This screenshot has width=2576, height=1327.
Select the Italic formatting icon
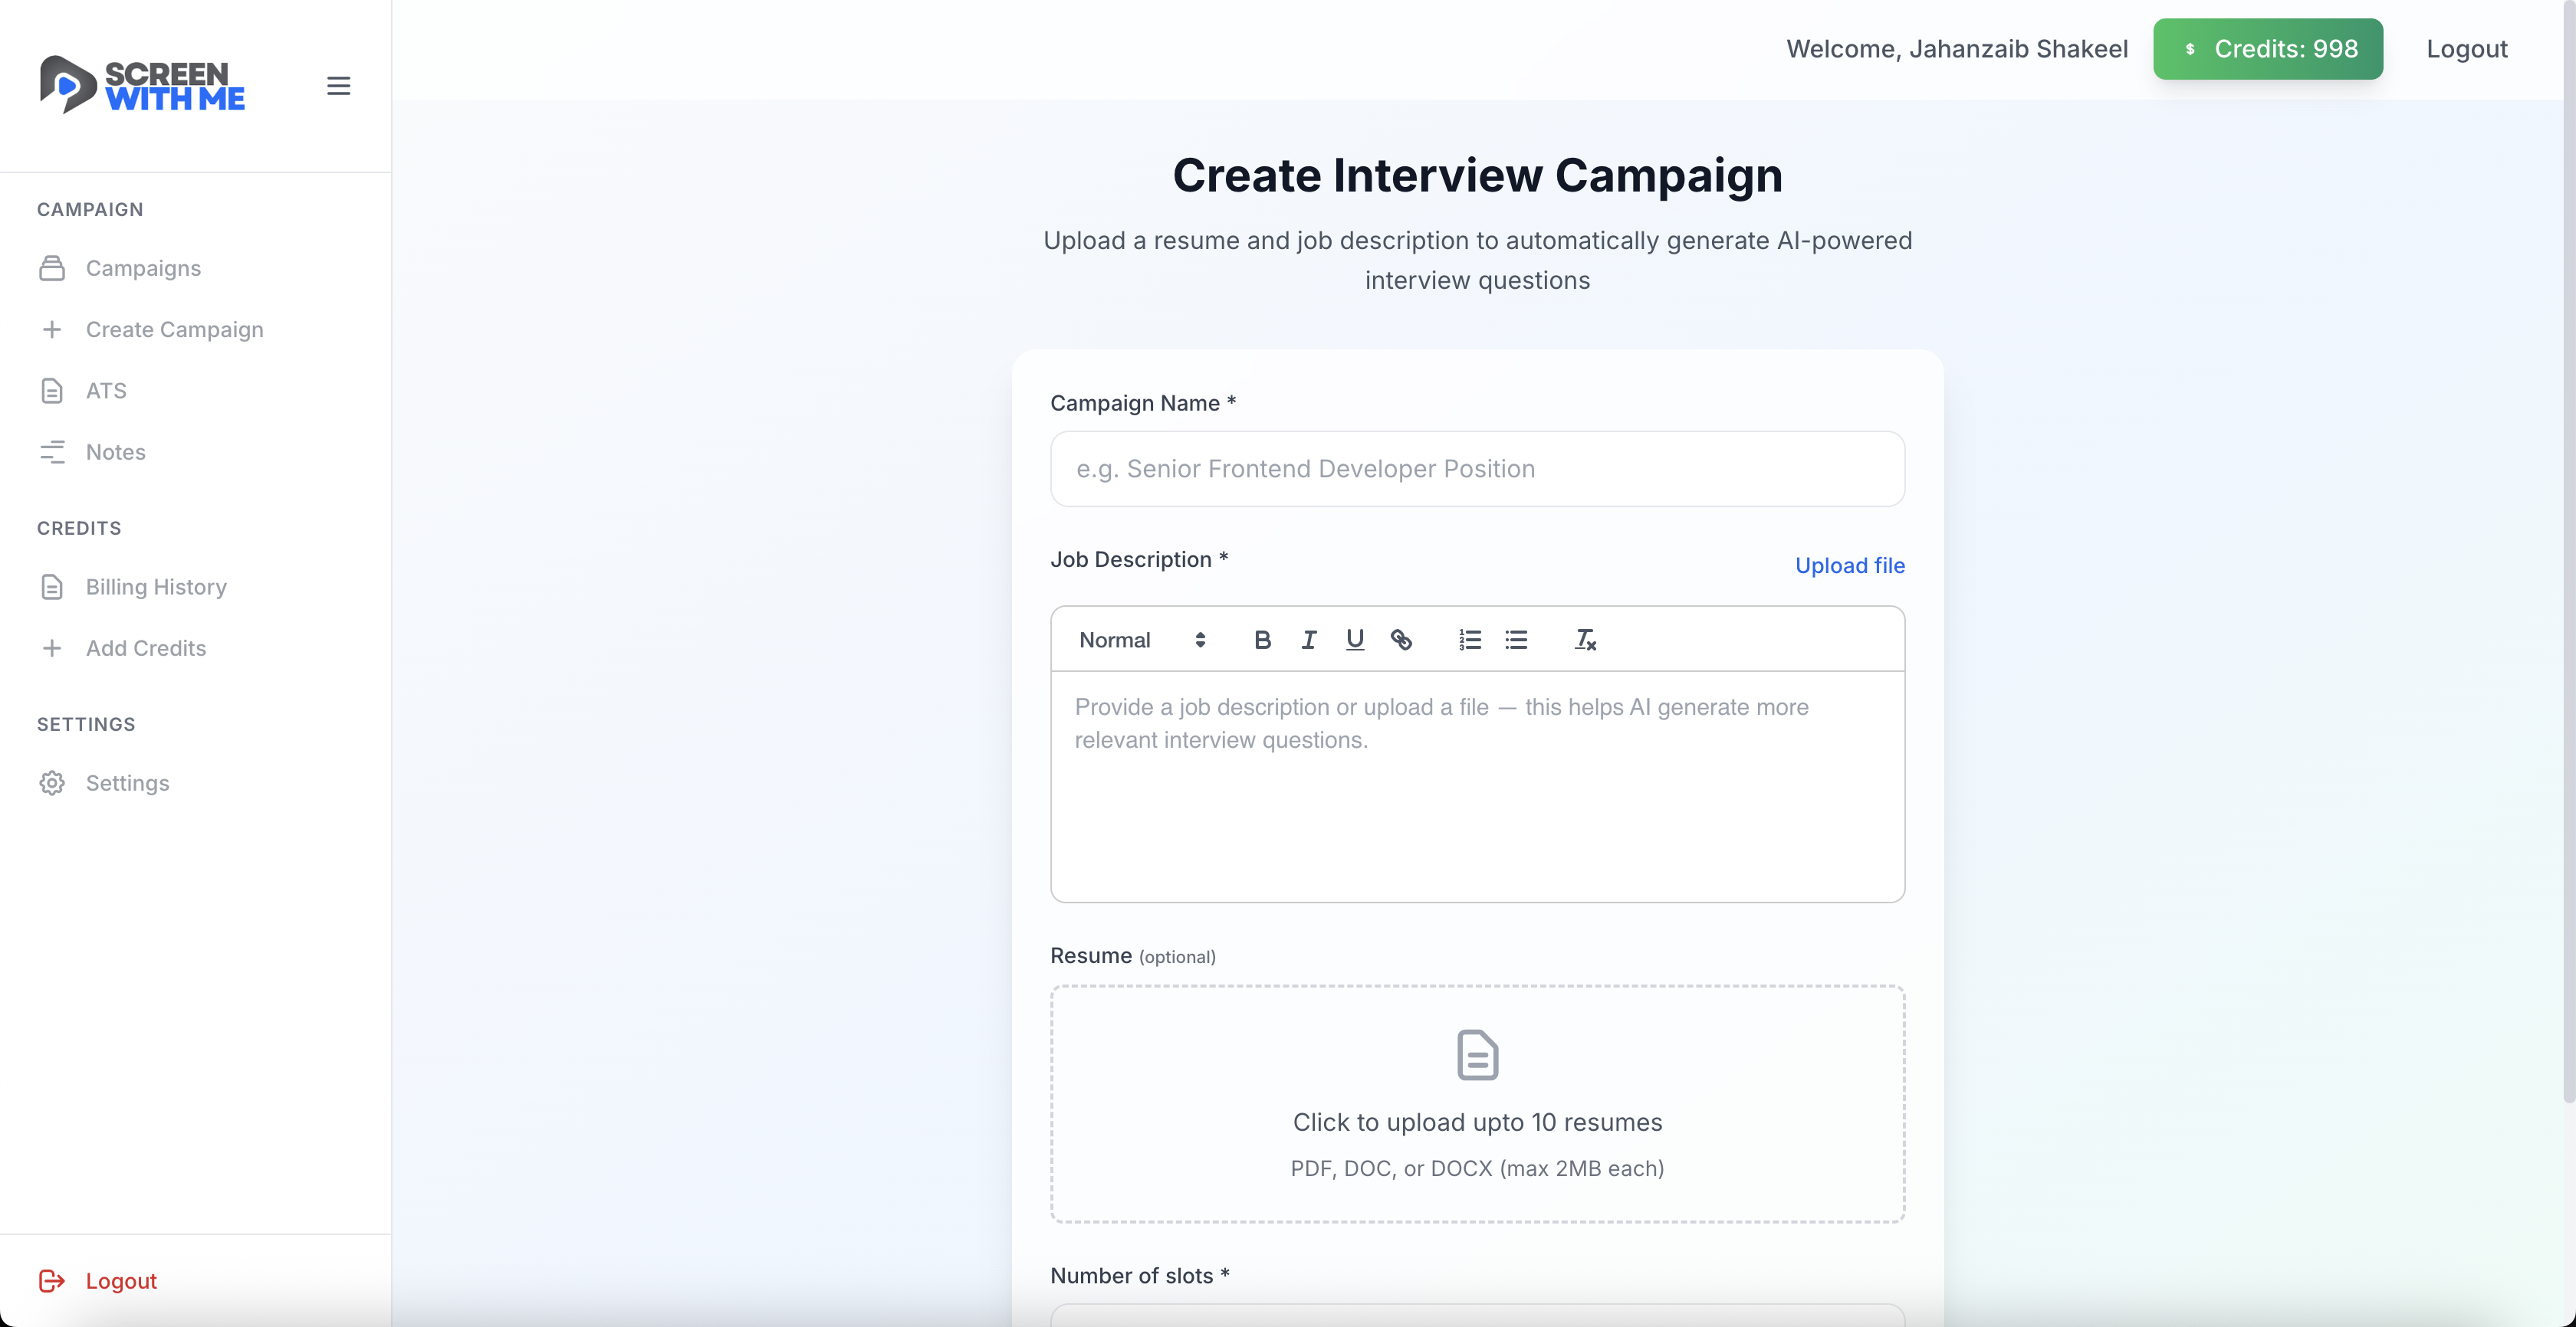(x=1309, y=640)
